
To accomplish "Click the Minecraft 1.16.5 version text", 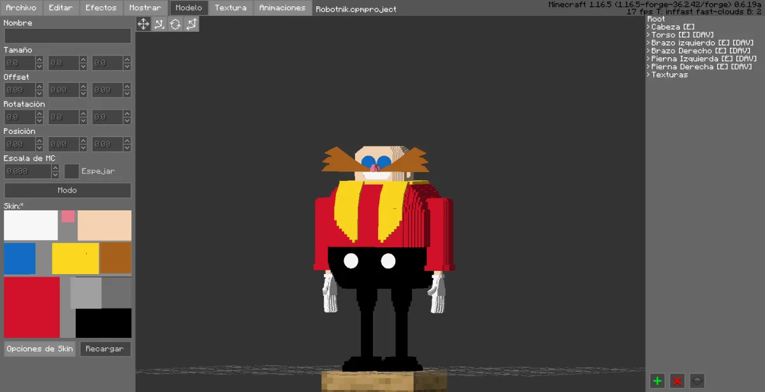I will point(655,4).
